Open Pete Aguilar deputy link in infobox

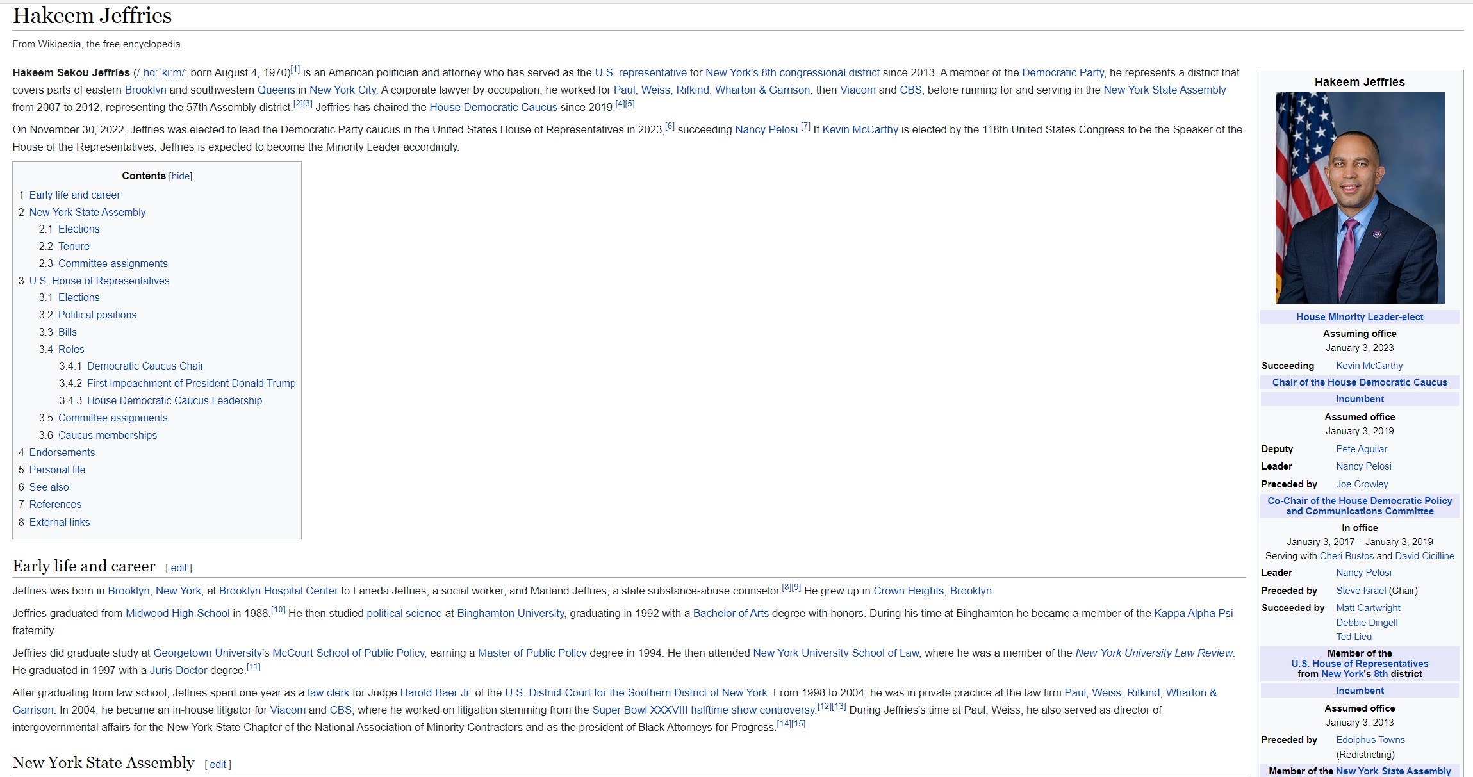[1362, 449]
